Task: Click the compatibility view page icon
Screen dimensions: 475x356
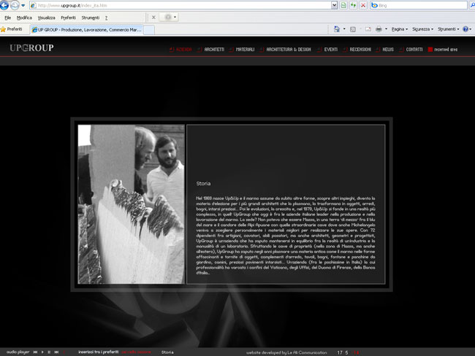Action: [343, 5]
